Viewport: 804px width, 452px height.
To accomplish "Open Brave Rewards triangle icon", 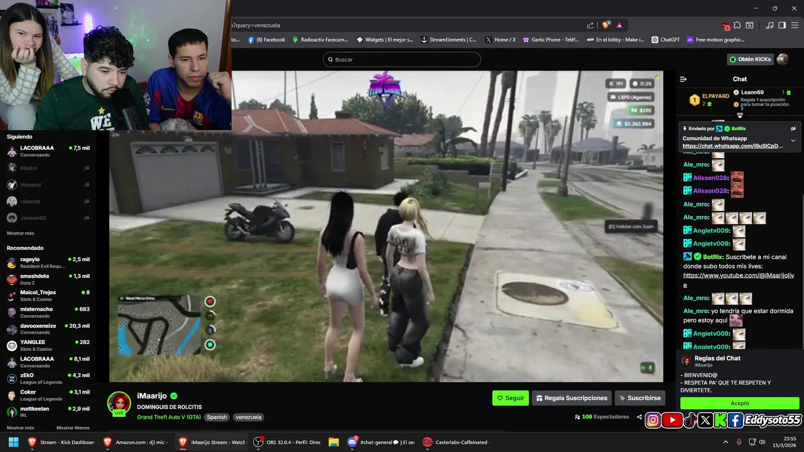I will click(619, 25).
